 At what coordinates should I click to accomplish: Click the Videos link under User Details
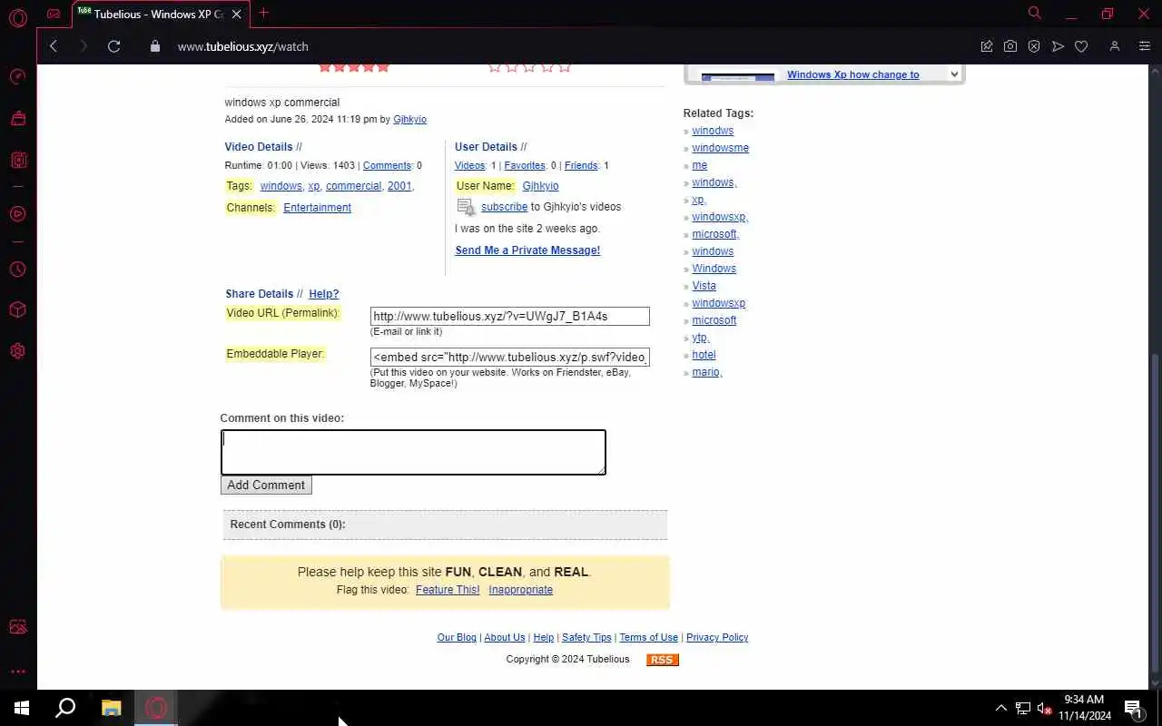click(469, 165)
